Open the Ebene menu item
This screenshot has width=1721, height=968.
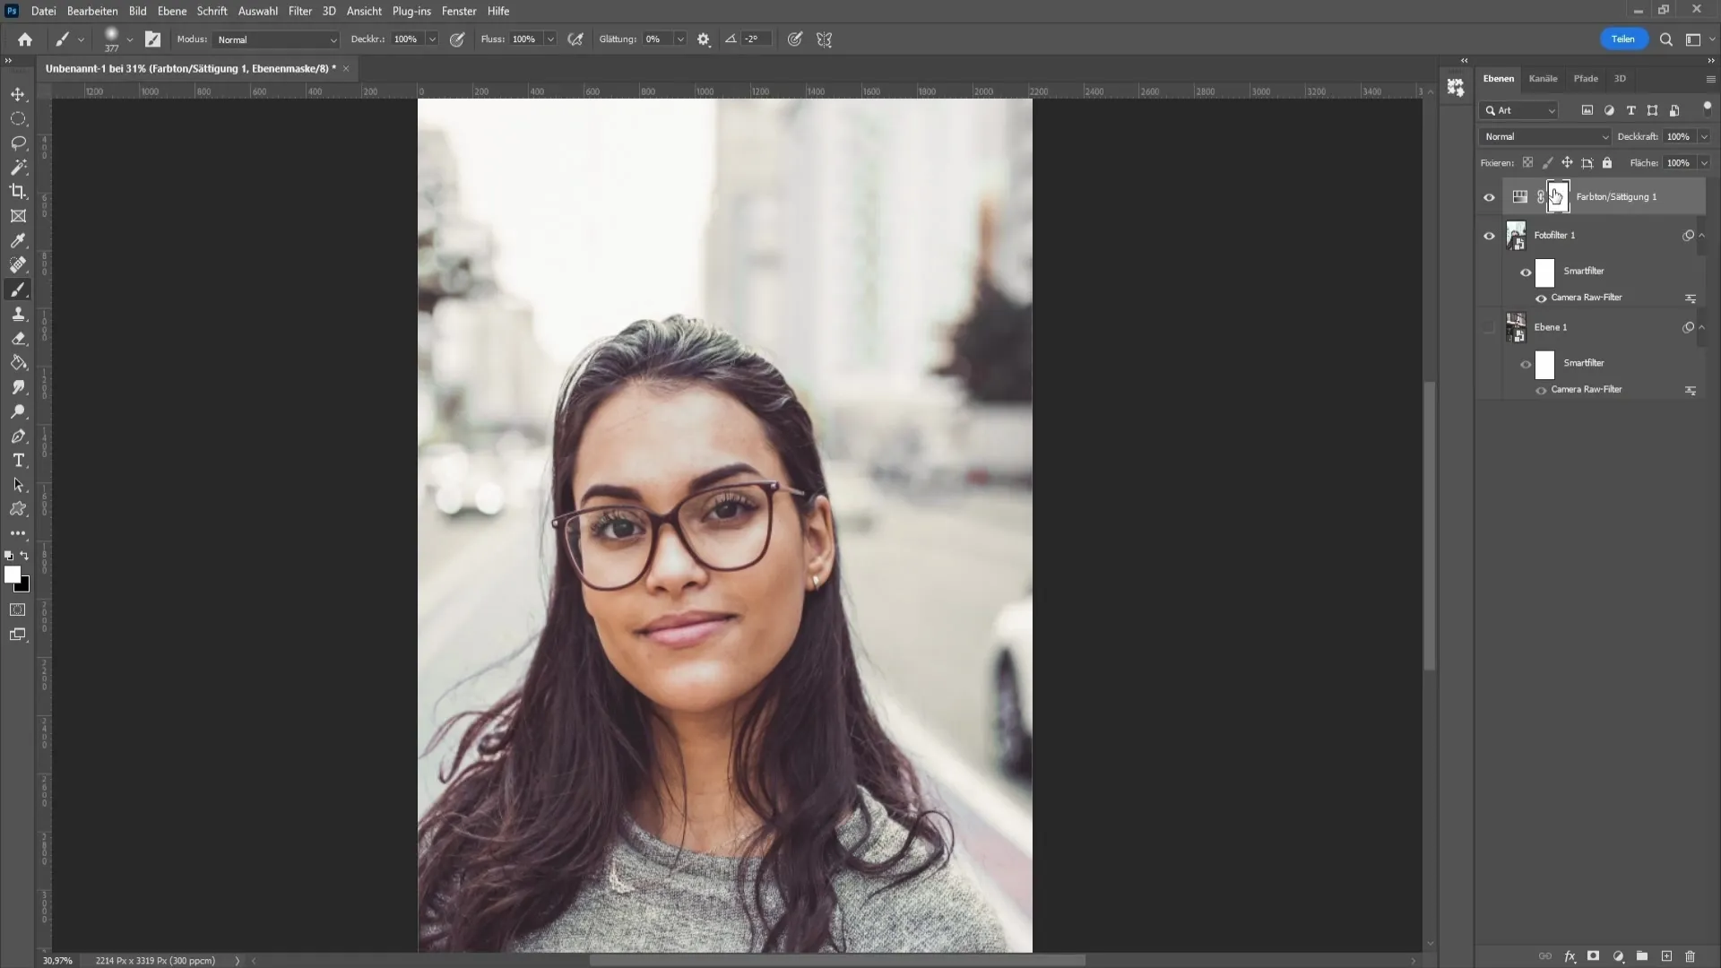click(x=171, y=11)
